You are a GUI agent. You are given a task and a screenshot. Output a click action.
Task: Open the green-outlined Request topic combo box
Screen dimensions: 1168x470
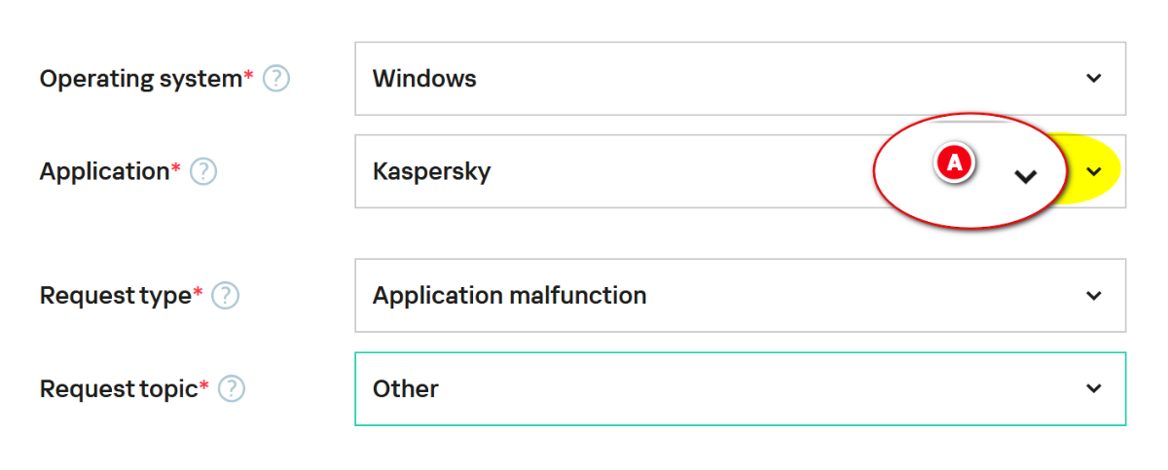pyautogui.click(x=740, y=388)
